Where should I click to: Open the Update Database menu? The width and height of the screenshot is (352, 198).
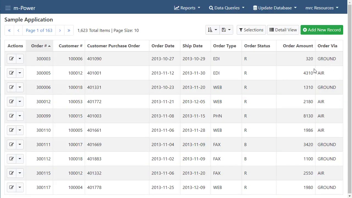tap(275, 8)
